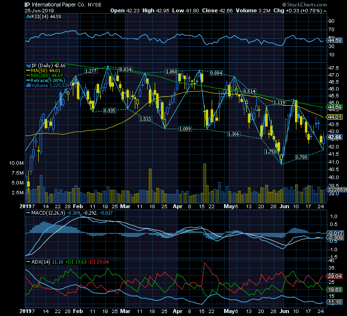This screenshot has width=347, height=316.
Task: Click the Open 42.23 value
Action: [125, 10]
